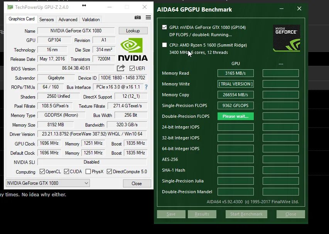The width and height of the screenshot is (329, 234).
Task: Click the DirectX Support 12 (12_1) field
Action: tap(131, 96)
